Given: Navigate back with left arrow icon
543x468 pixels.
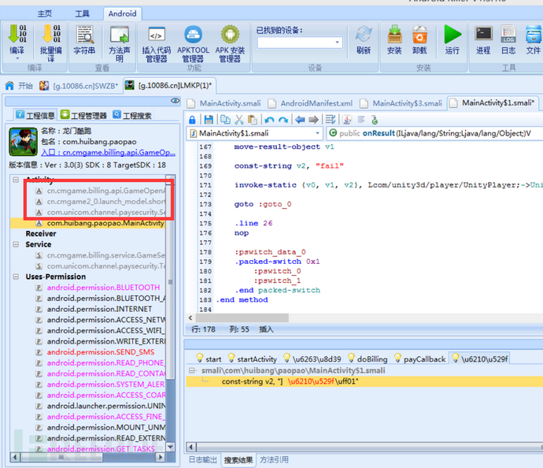Looking at the screenshot, I should [300, 120].
